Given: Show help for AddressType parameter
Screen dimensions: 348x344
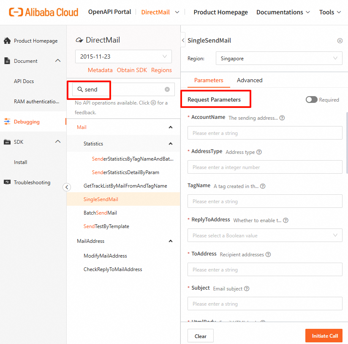Looking at the screenshot, I should (x=259, y=152).
